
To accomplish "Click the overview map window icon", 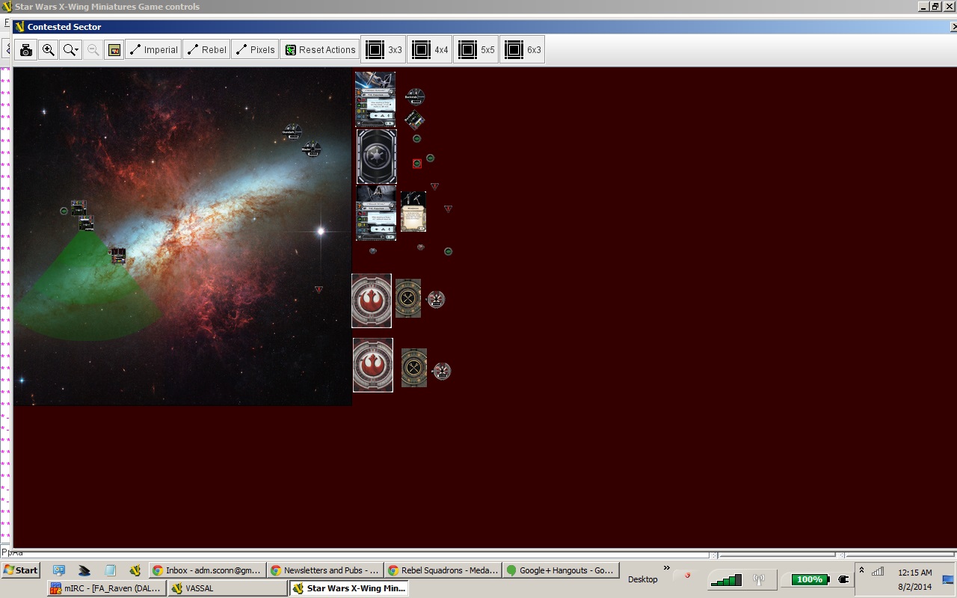I will tap(114, 50).
